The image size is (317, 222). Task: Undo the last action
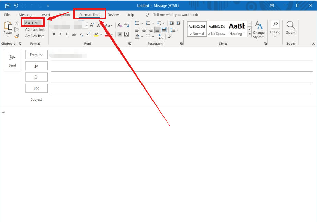click(x=16, y=5)
